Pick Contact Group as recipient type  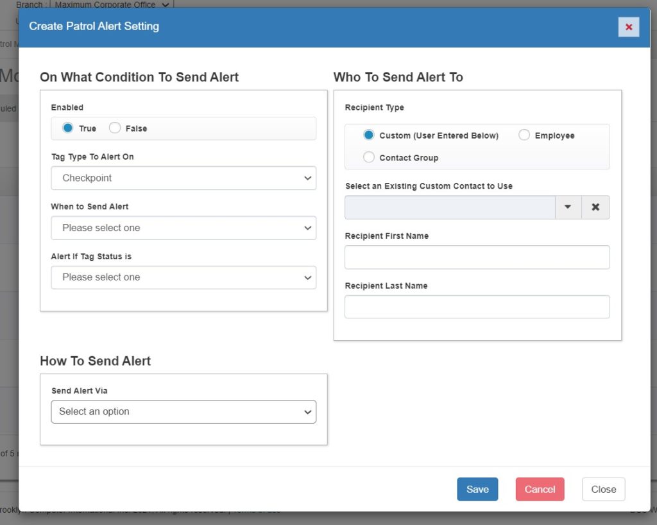click(x=369, y=157)
